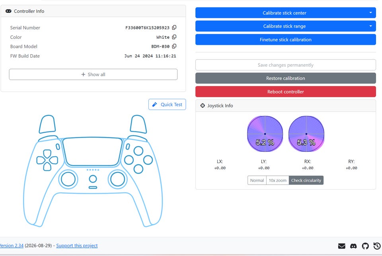Image resolution: width=382 pixels, height=256 pixels.
Task: Expand Calibrate stick range dropdown arrow
Action: point(370,26)
